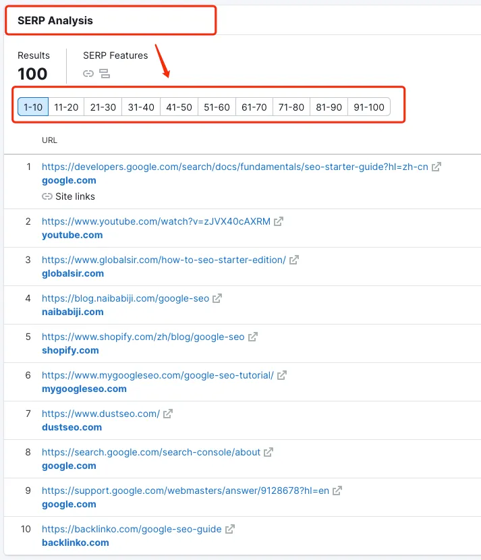Select the 1-10 results range tab

(x=33, y=107)
